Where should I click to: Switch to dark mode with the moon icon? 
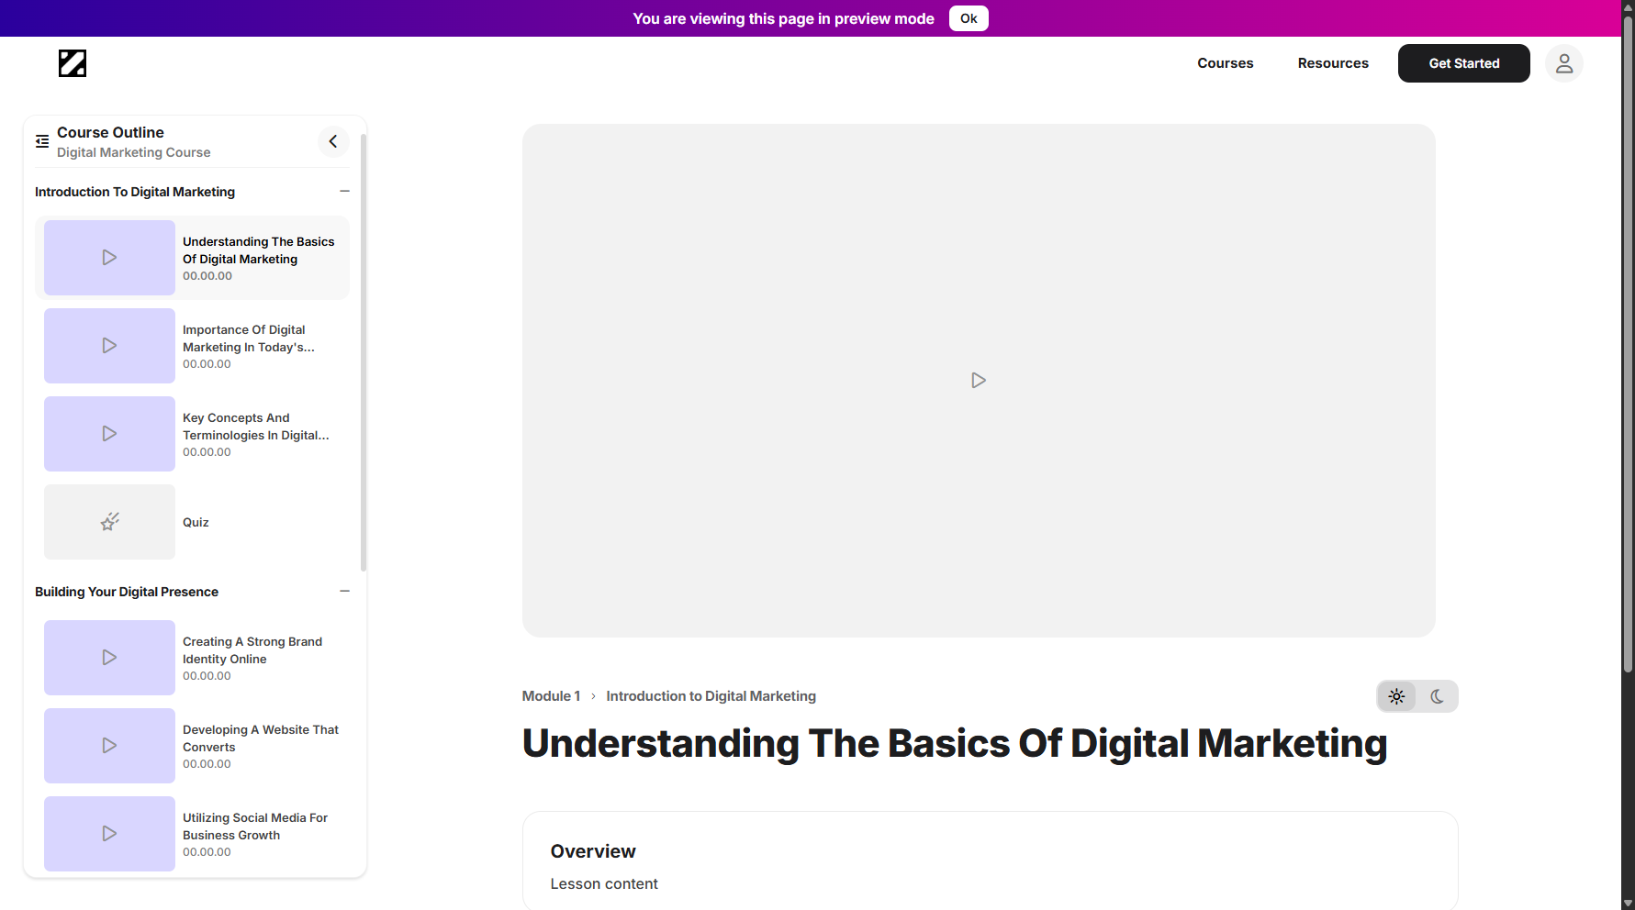1437,696
